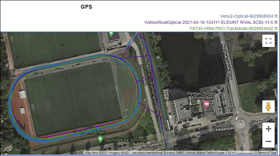The width and height of the screenshot is (280, 156).
Task: Click the Piet Kranenbergpad label
Action: [152, 87]
